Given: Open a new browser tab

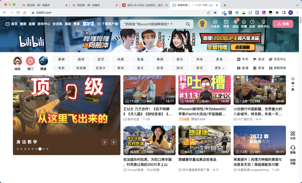Looking at the screenshot, I should (x=225, y=5).
